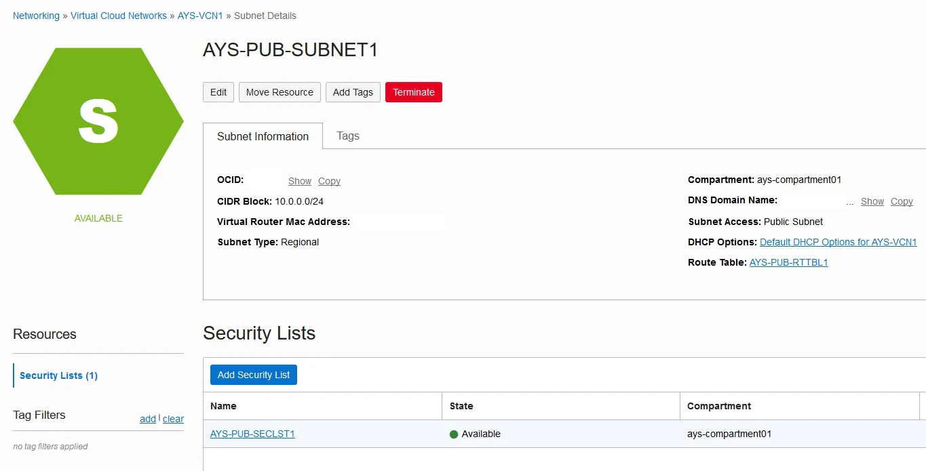The image size is (926, 471).
Task: Open AYS-VCN1 breadcrumb link
Action: click(200, 16)
